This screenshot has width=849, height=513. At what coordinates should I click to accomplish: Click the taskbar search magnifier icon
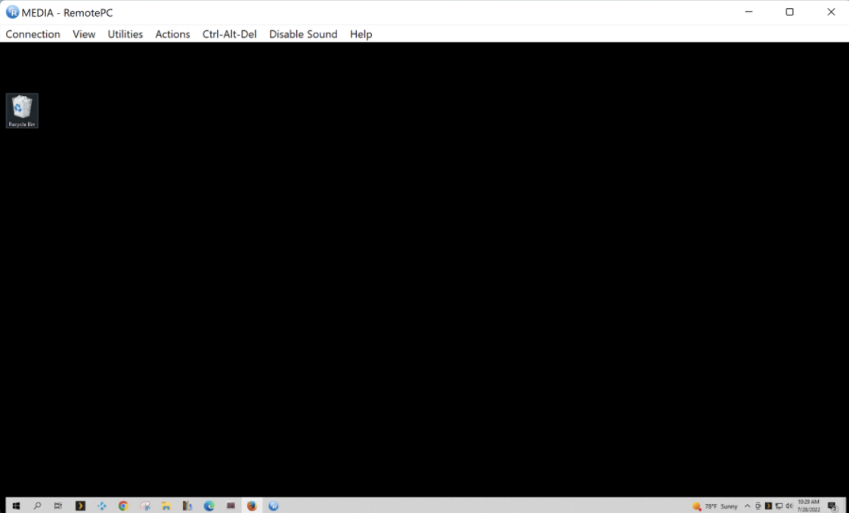tap(37, 506)
